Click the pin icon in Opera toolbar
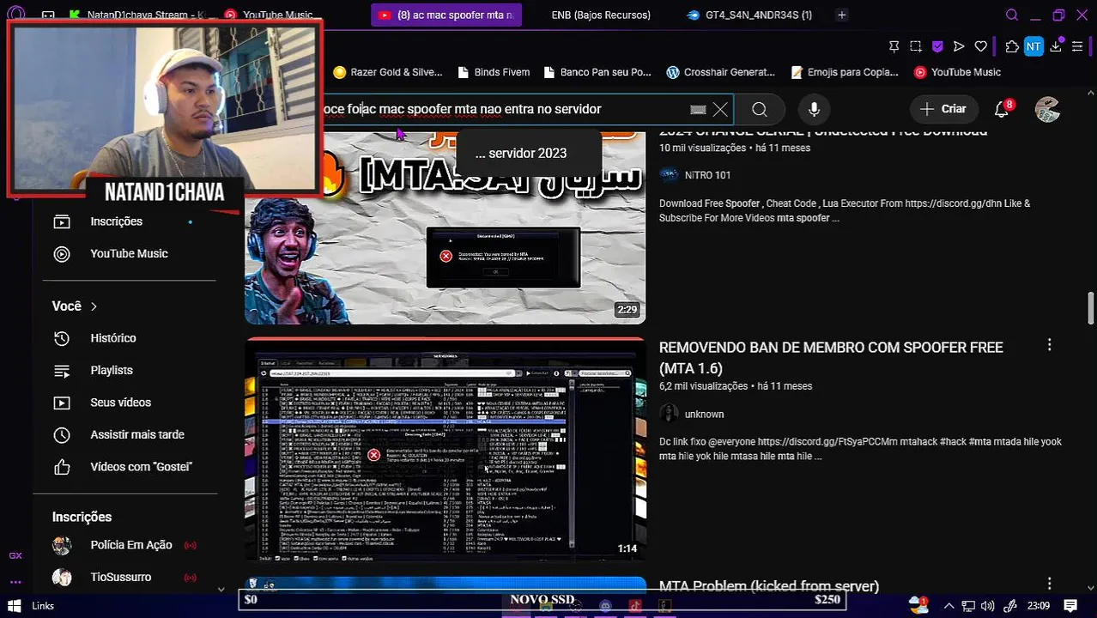Image resolution: width=1097 pixels, height=618 pixels. point(894,46)
